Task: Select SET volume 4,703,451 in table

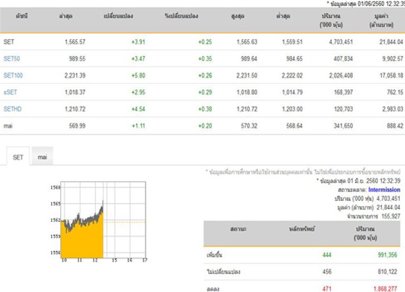Action: (x=340, y=42)
